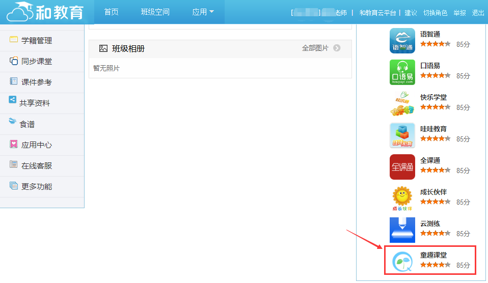Image resolution: width=488 pixels, height=283 pixels.
Task: Open the red 全课通 app icon
Action: tap(402, 167)
